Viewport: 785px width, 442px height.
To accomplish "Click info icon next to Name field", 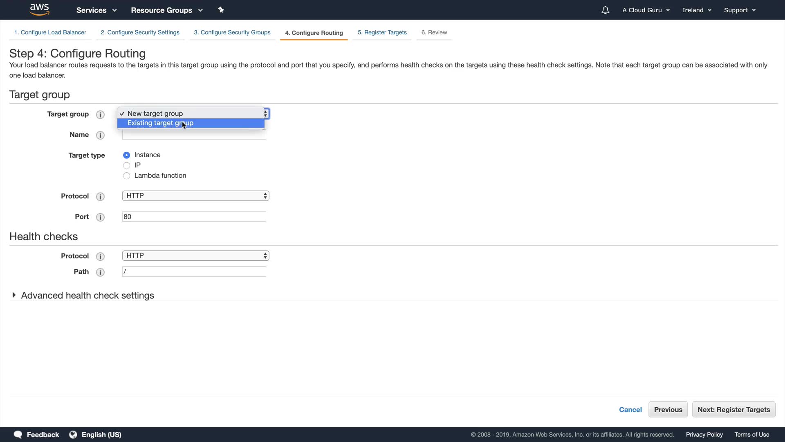I will click(x=100, y=135).
